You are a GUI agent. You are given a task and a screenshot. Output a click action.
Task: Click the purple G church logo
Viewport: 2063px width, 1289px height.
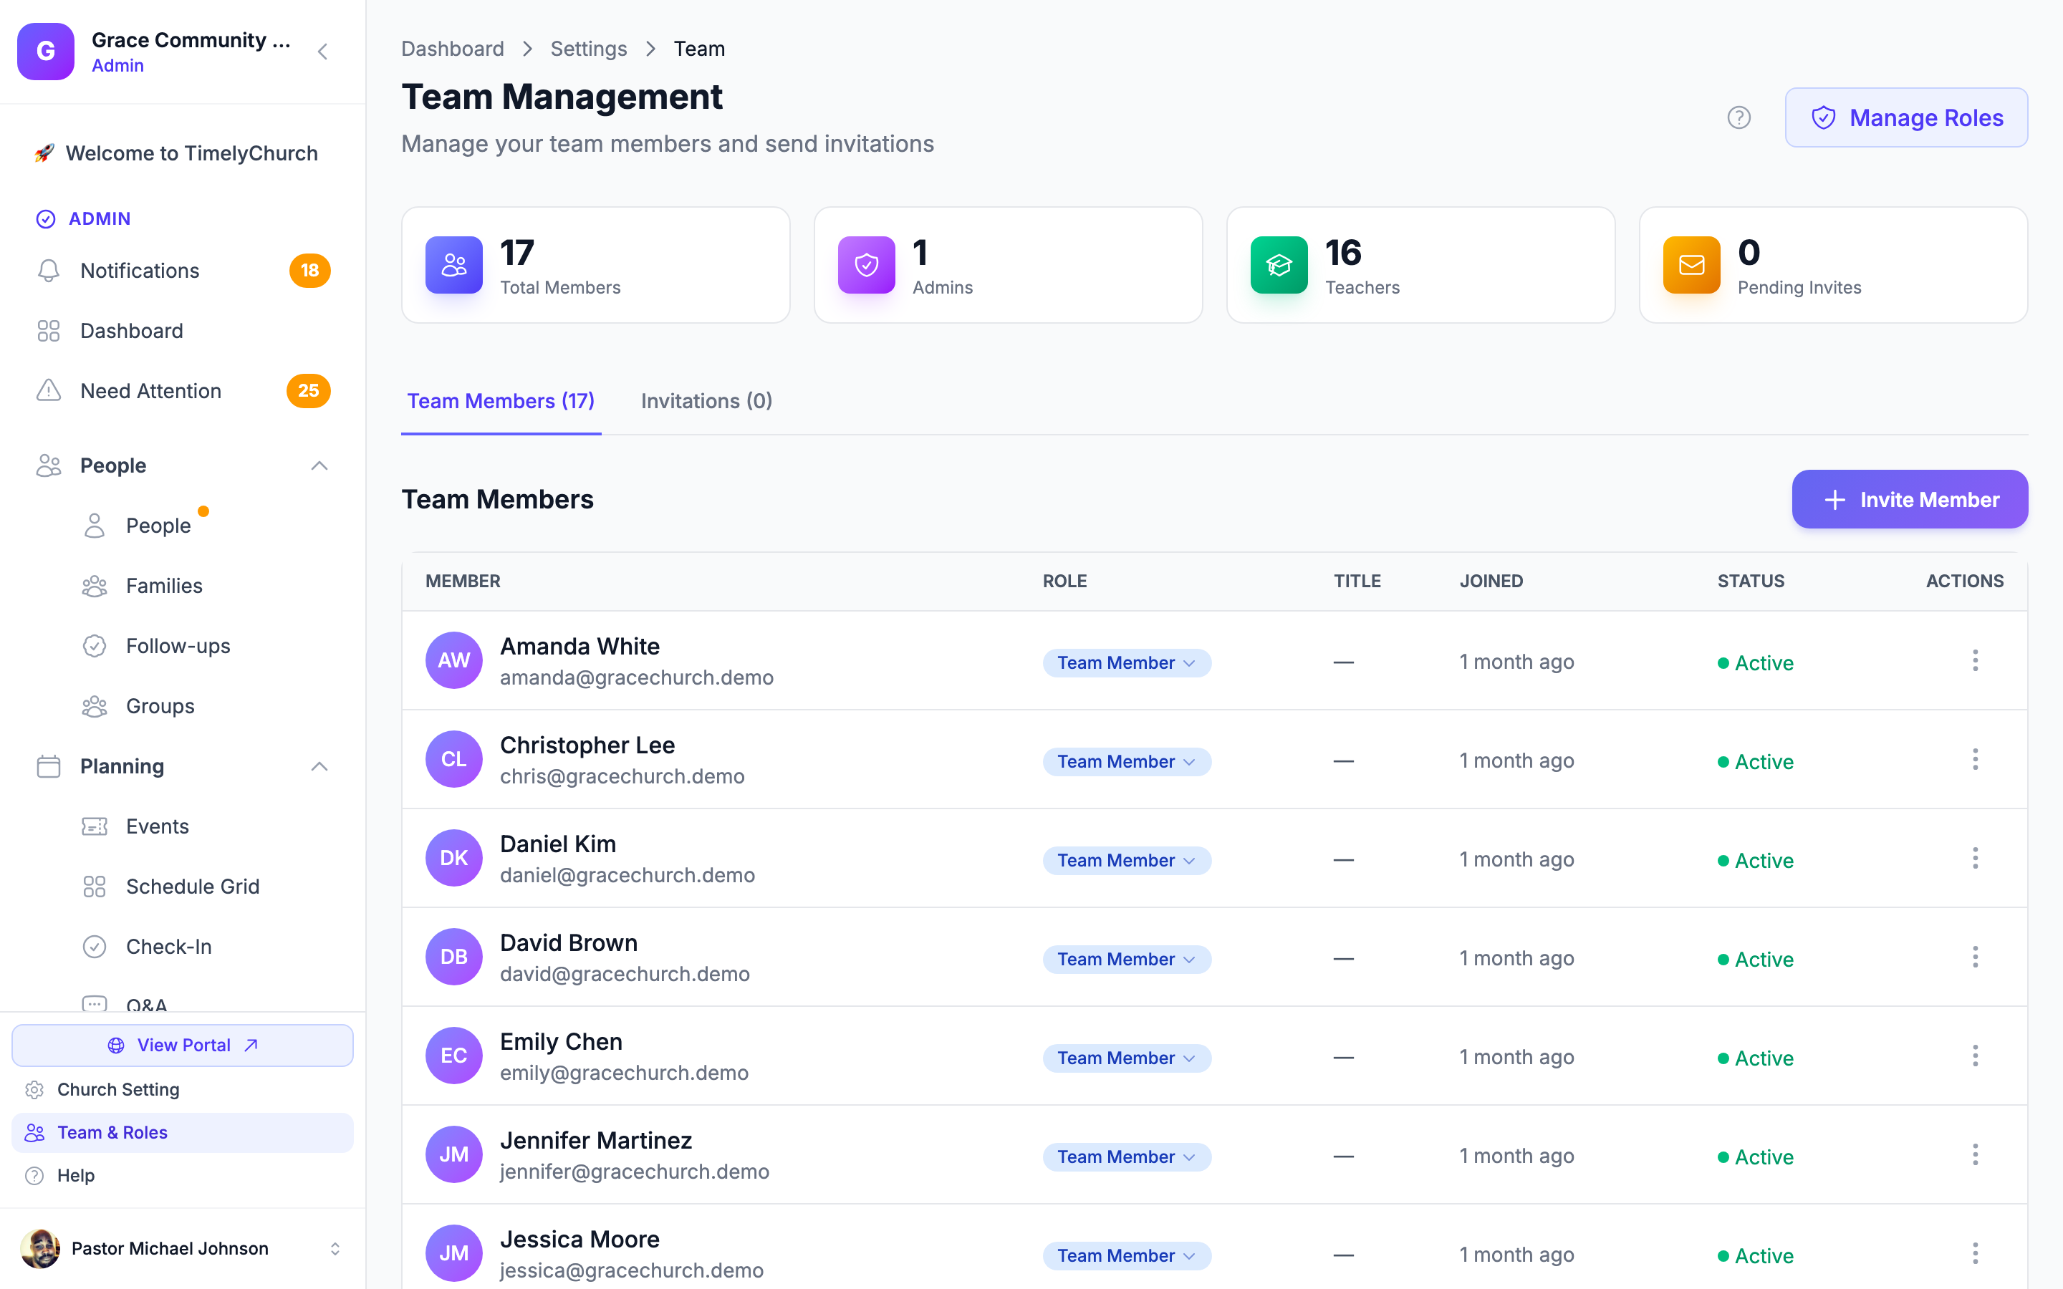(46, 51)
